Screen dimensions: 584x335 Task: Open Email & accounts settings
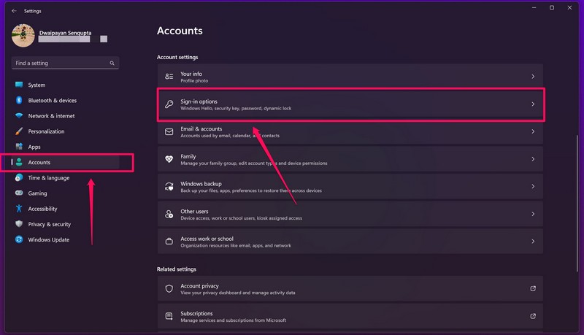pos(349,132)
